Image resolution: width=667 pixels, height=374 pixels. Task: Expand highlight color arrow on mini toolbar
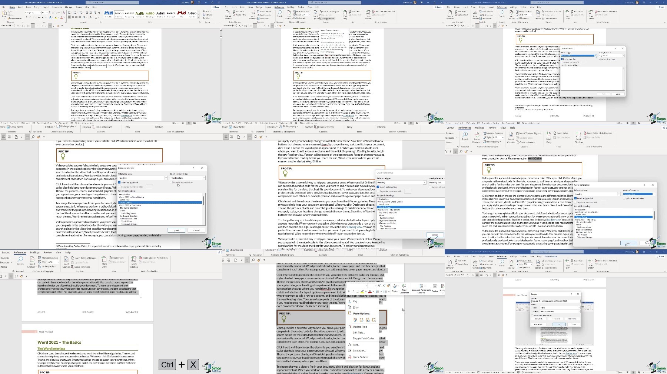(365, 292)
